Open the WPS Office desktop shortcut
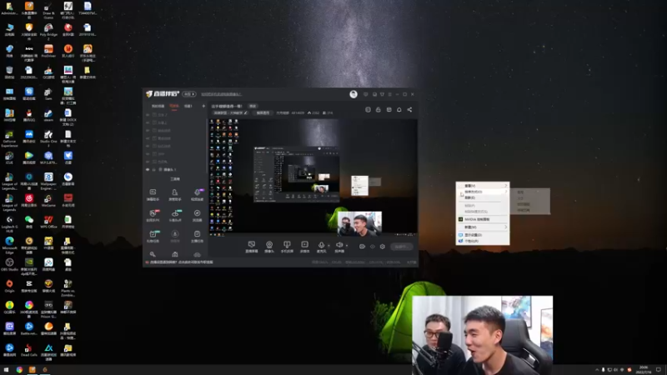The width and height of the screenshot is (667, 375). point(48,222)
